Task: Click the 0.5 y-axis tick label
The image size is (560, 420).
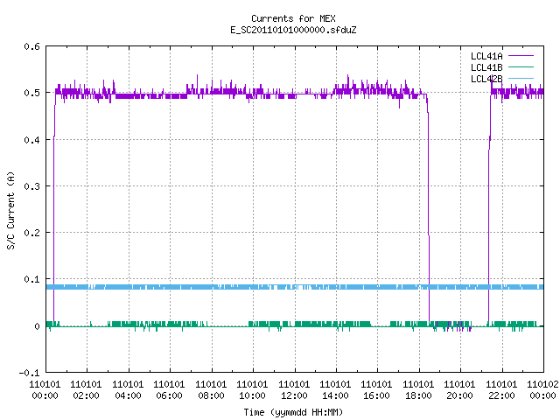Action: click(31, 93)
